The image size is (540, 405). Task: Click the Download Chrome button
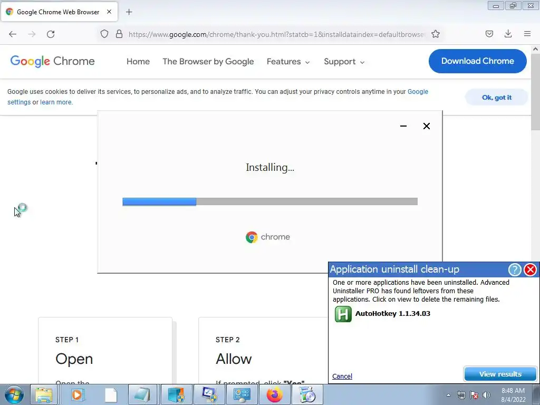[x=477, y=61]
